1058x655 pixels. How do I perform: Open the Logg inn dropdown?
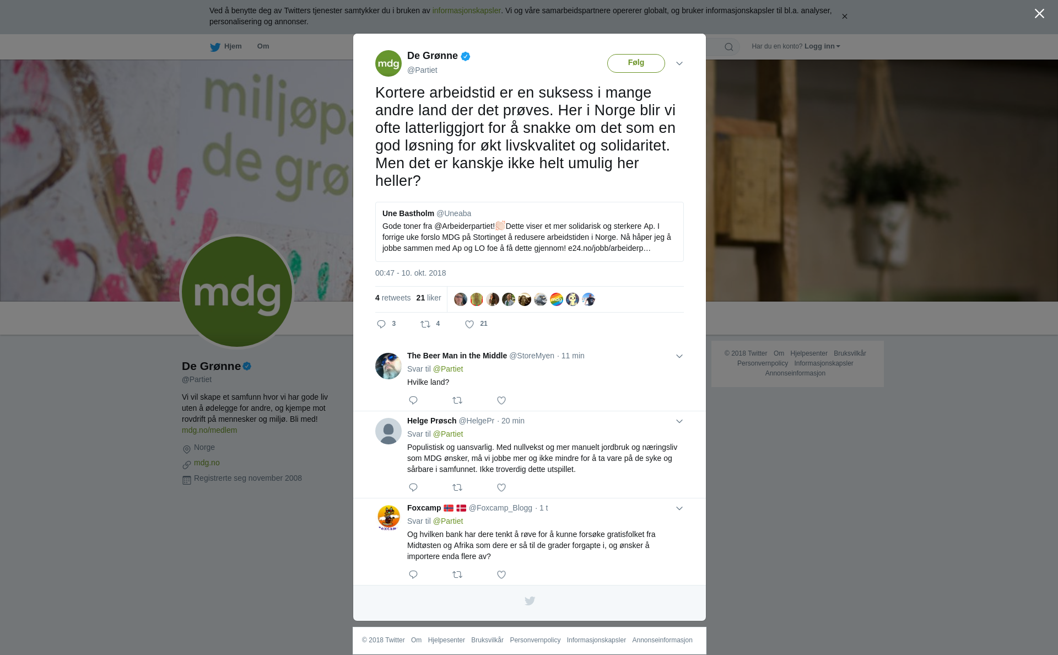point(822,46)
